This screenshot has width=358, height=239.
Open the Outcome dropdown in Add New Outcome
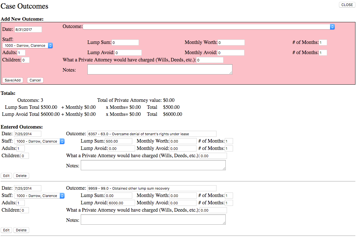209,27
